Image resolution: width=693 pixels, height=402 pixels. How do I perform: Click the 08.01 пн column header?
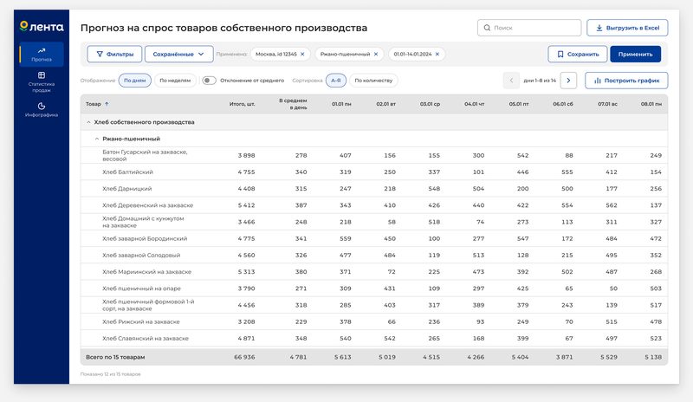click(x=651, y=104)
